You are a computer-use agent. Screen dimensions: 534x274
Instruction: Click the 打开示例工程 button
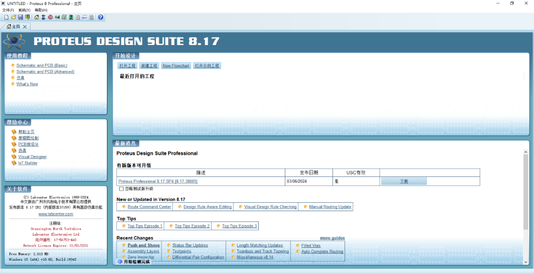207,66
